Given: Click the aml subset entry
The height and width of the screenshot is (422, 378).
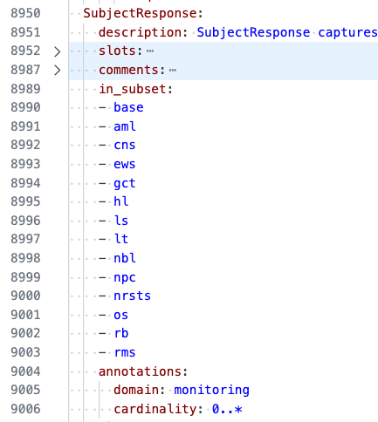Looking at the screenshot, I should (x=125, y=126).
